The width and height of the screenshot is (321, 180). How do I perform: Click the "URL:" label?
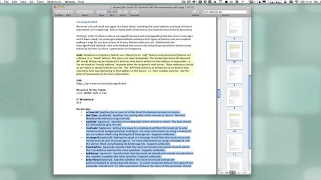(79, 80)
